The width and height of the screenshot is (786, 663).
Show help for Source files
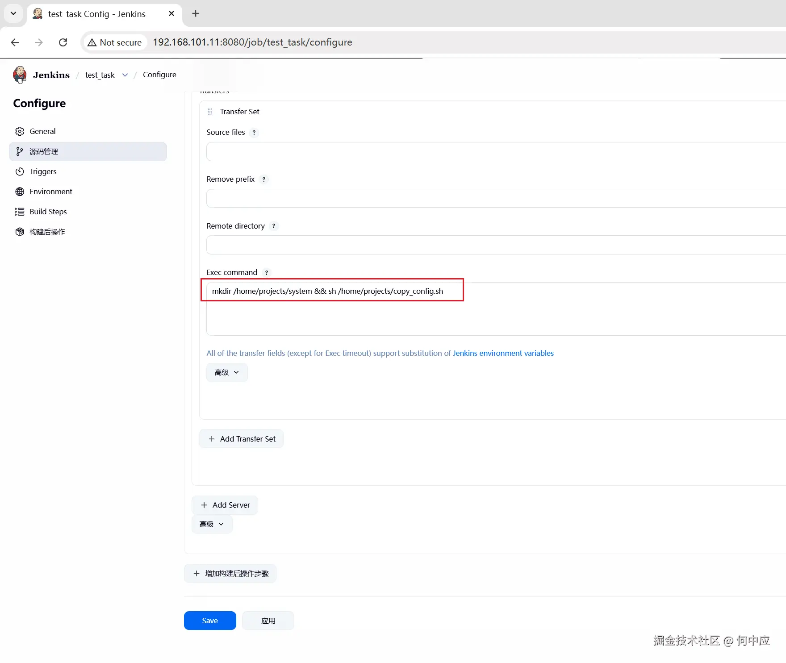pyautogui.click(x=254, y=133)
